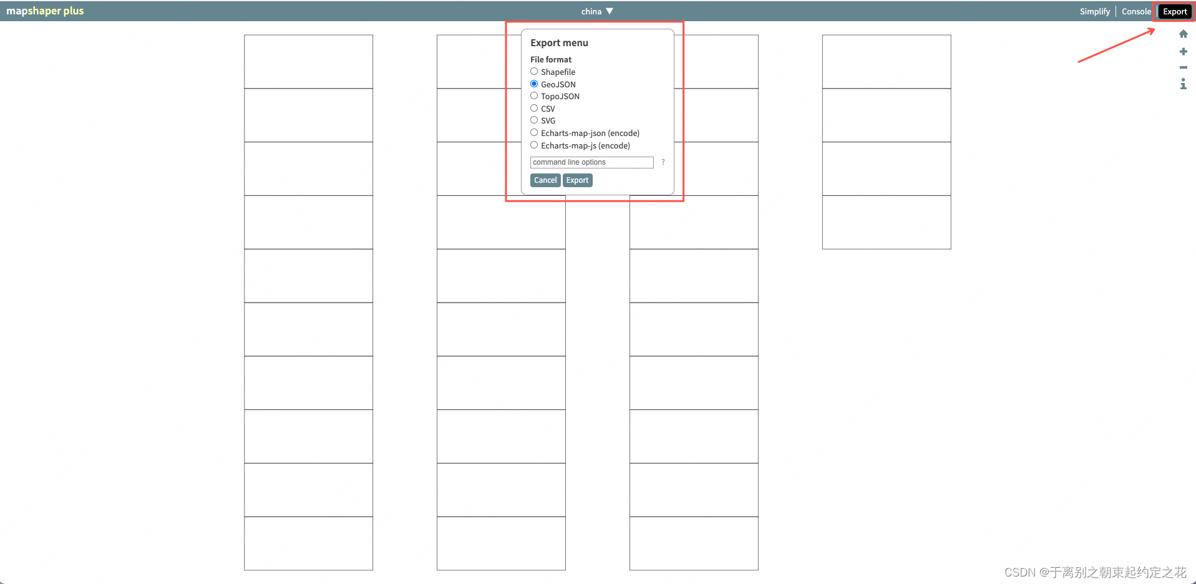
Task: Open the china layer dropdown
Action: tap(597, 11)
